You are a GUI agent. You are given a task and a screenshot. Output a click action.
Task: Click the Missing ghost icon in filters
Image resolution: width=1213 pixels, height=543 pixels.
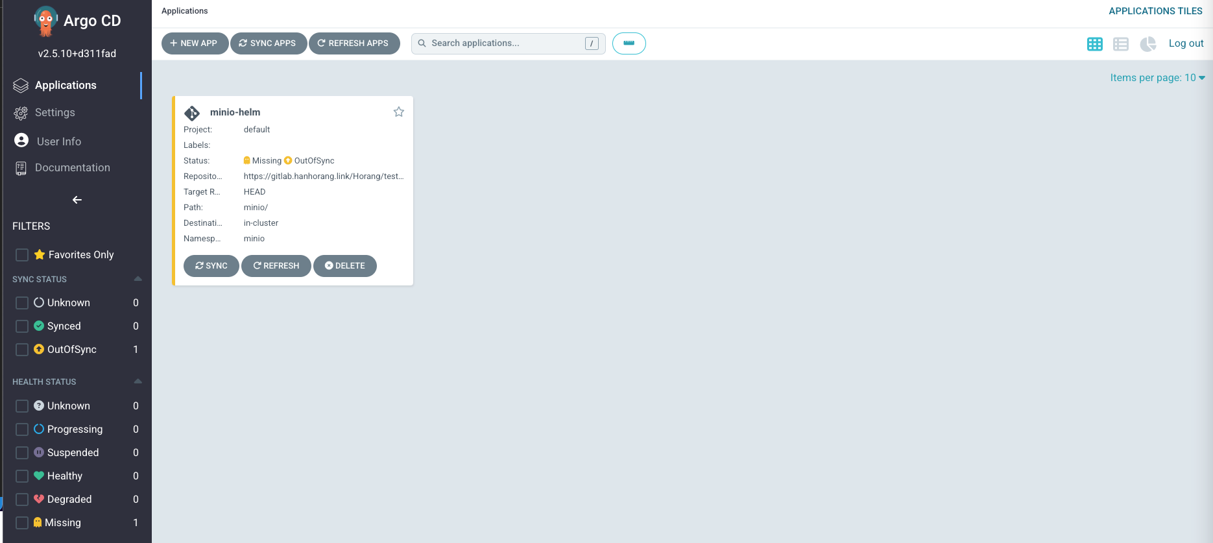point(38,522)
